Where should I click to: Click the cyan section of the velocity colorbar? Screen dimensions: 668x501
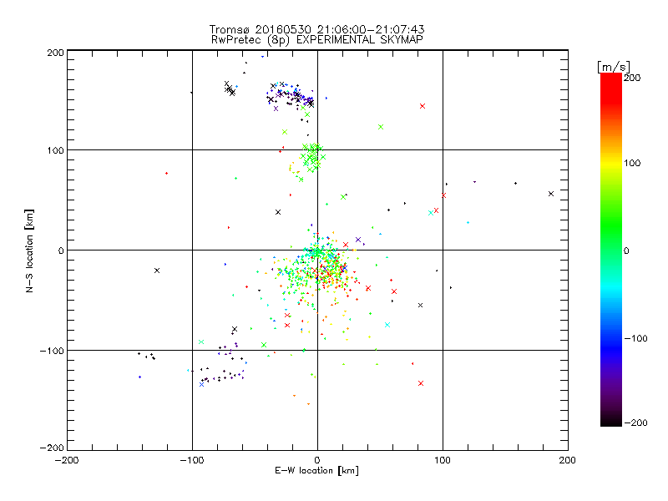tap(611, 287)
